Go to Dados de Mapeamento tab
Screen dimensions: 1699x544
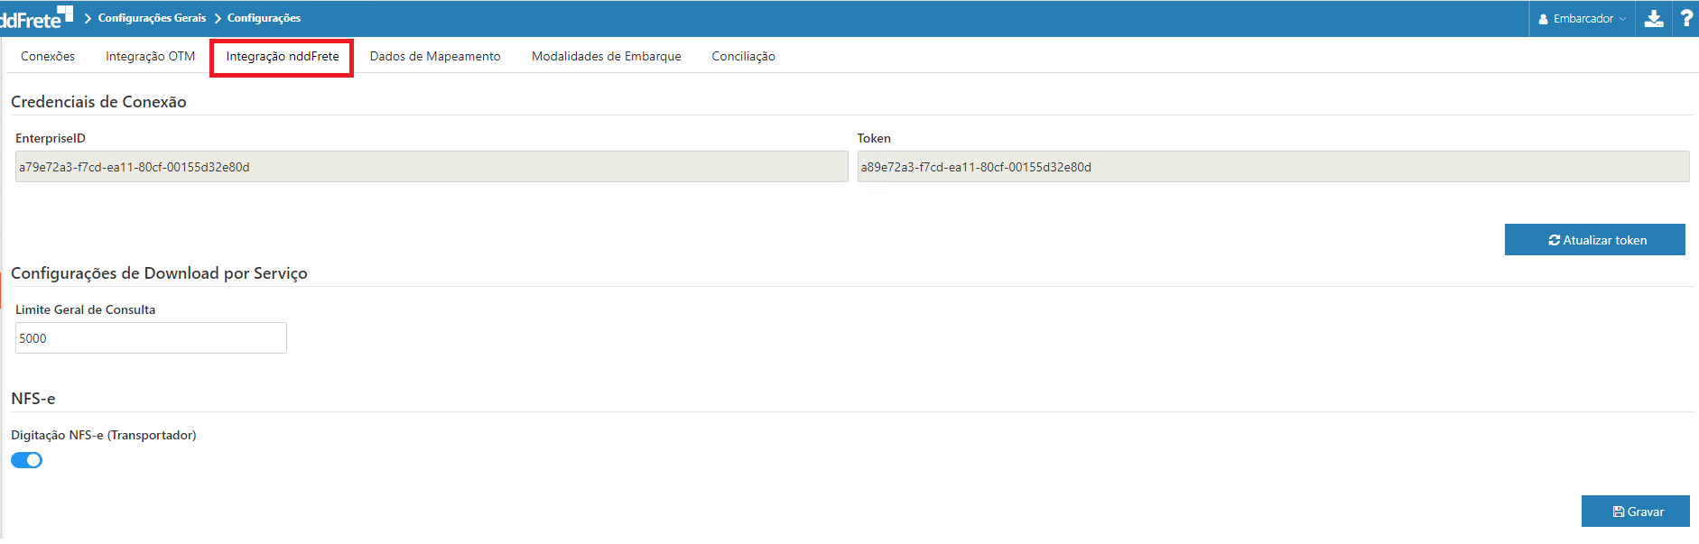[x=435, y=56]
